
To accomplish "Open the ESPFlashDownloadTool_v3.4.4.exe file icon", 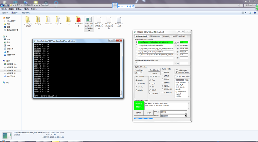I will (89, 20).
